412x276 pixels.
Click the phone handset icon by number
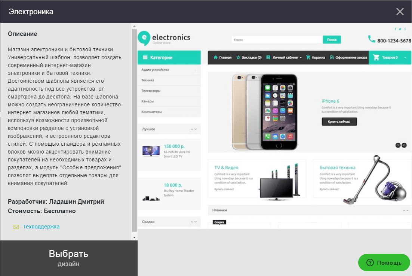coord(372,39)
